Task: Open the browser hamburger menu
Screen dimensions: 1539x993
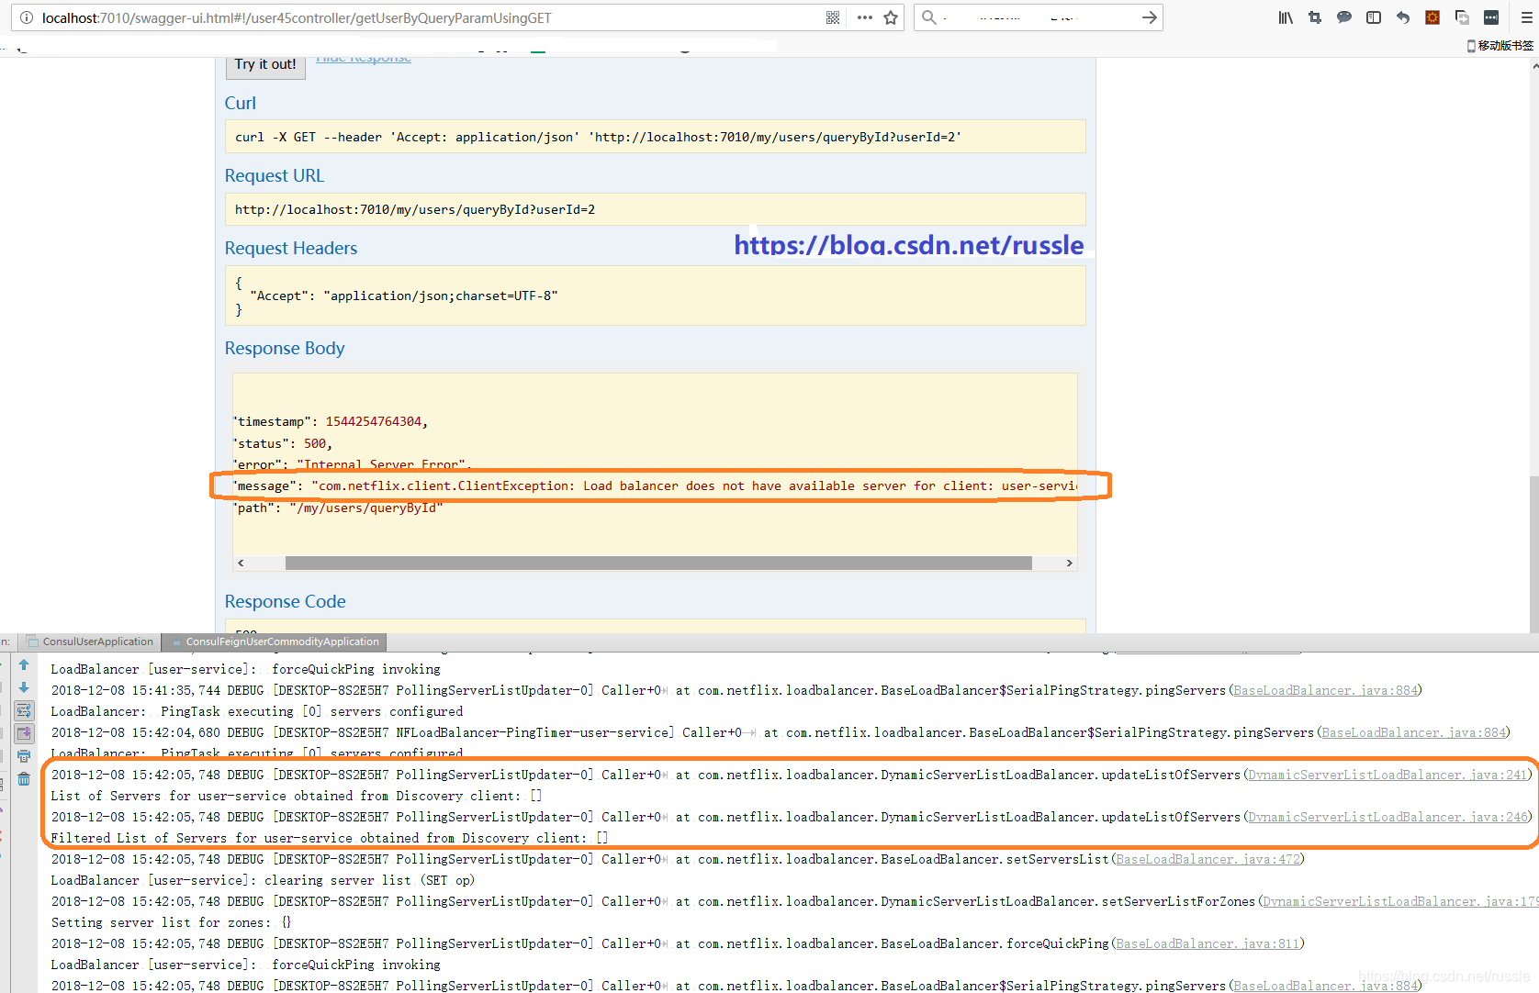Action: click(x=1527, y=17)
